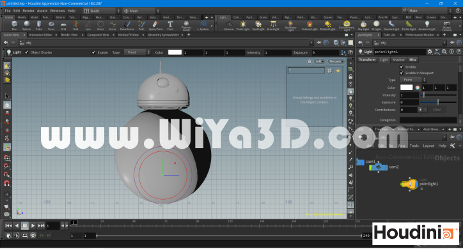Switch to the Take List tab
The image size is (463, 249).
click(389, 34)
